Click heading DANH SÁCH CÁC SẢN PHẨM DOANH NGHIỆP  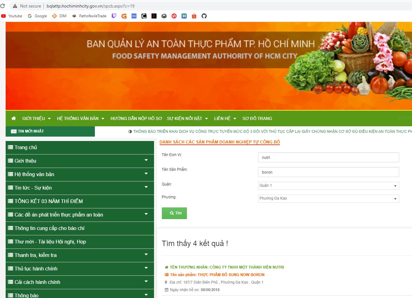point(220,142)
